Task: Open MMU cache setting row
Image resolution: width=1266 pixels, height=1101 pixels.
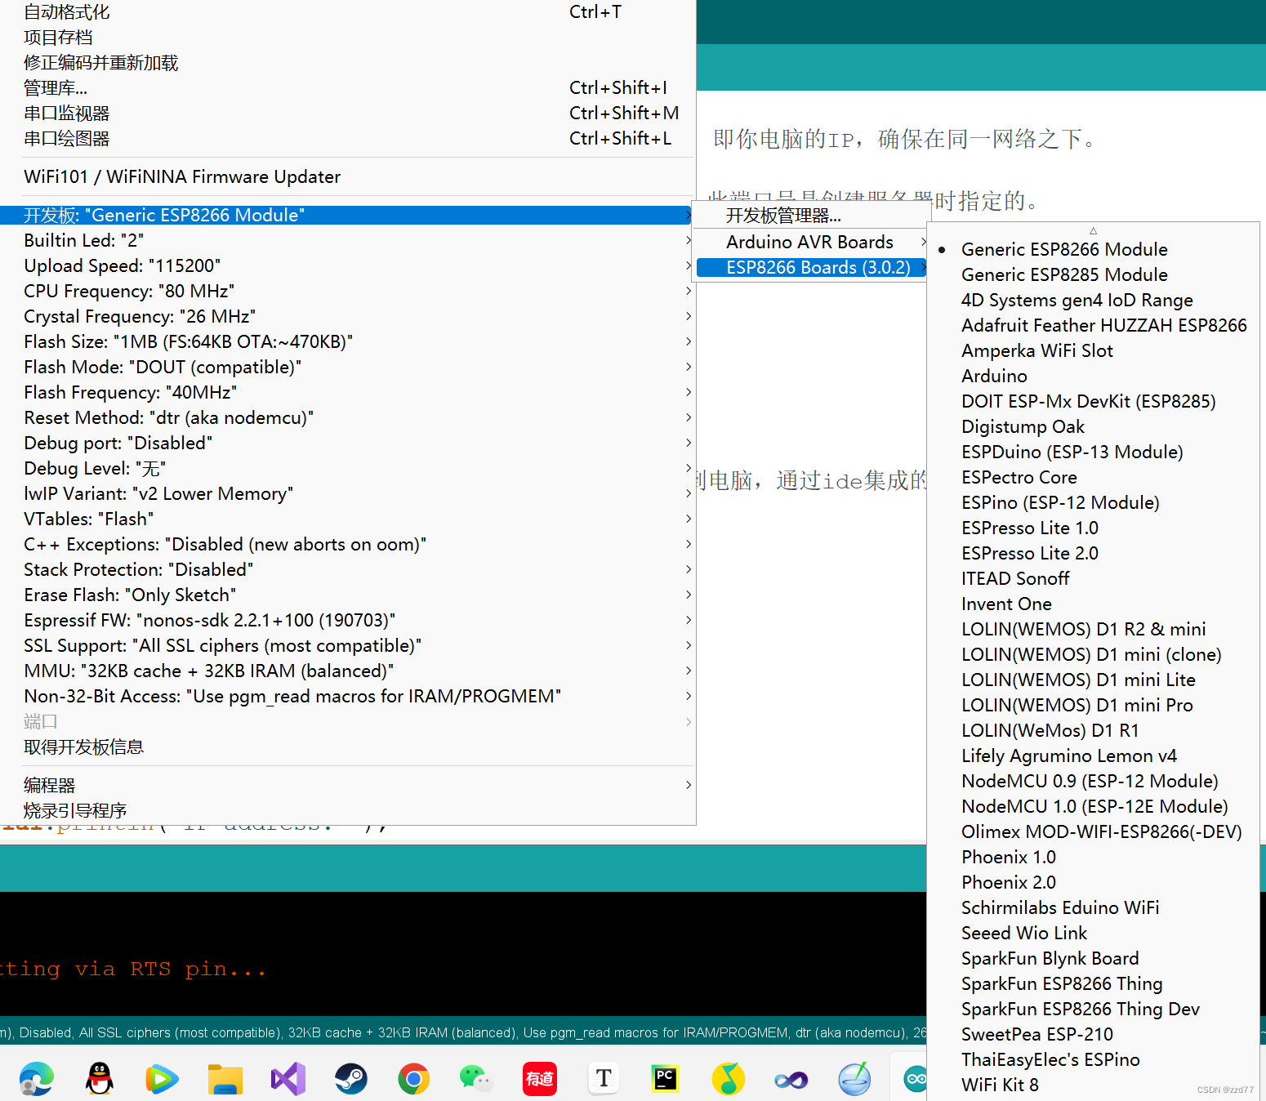Action: [347, 671]
